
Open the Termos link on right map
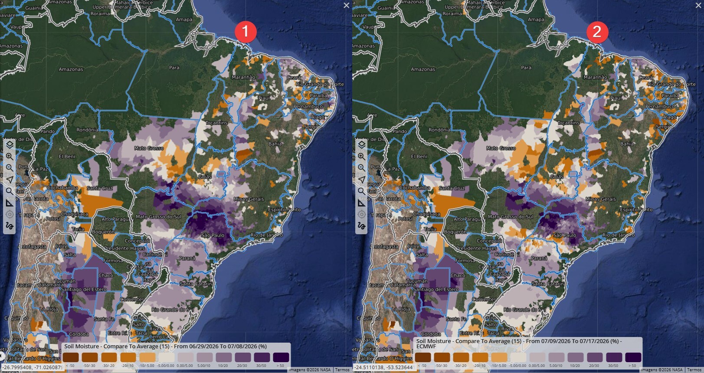(694, 370)
